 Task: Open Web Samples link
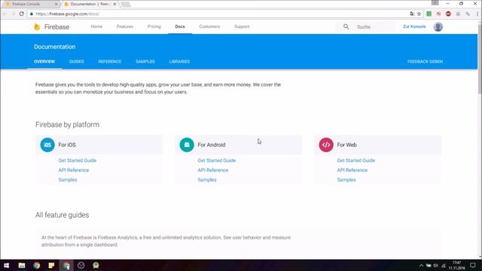tap(346, 180)
